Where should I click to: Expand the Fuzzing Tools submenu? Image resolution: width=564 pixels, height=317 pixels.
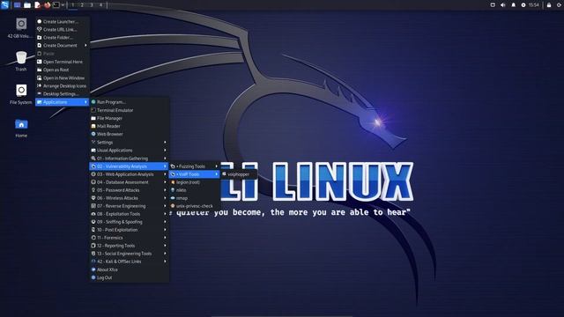coord(195,166)
